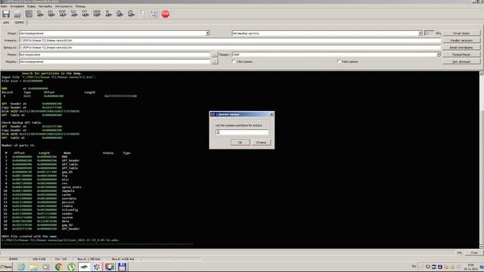Screen dimensions: 484x272
Task: Expand the frequency auto-select dropdown
Action: pyautogui.click(x=420, y=33)
